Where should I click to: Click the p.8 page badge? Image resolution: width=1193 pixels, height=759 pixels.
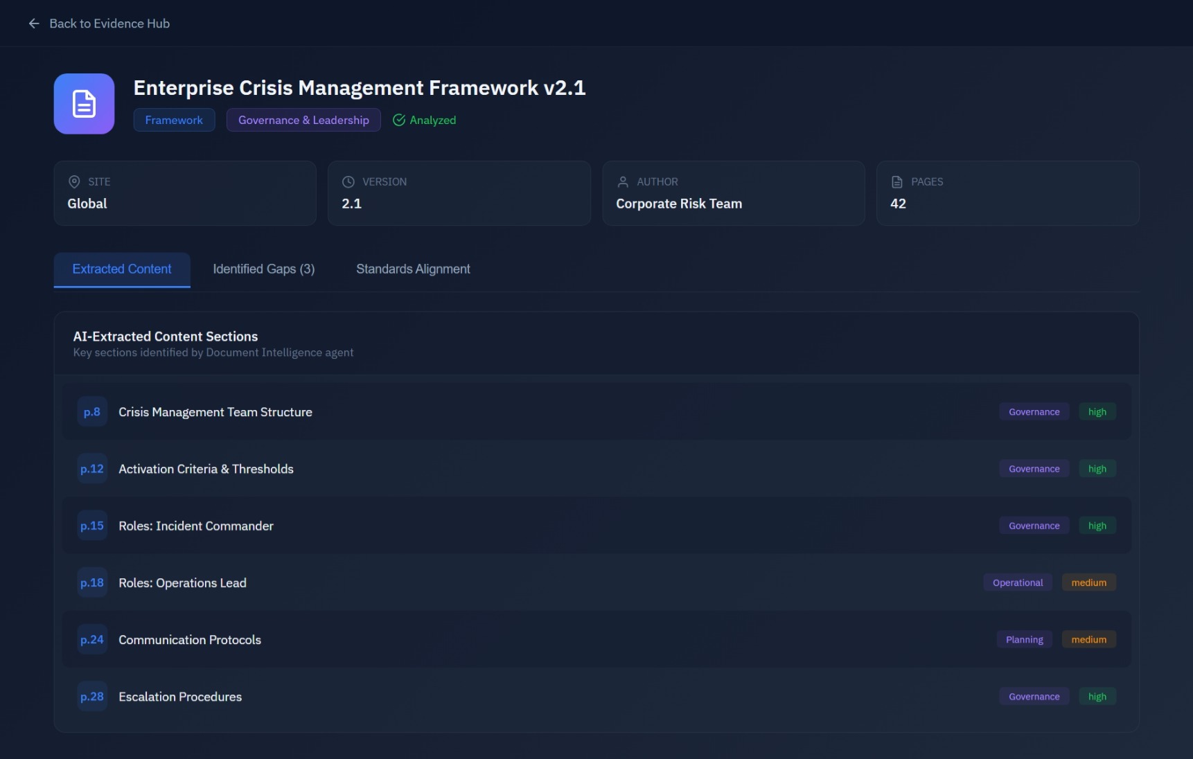coord(92,412)
